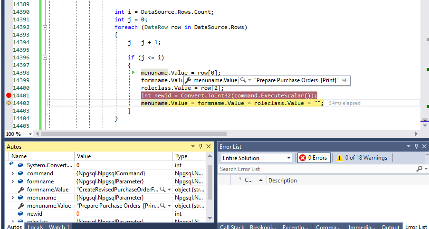Open the Entire Solution scope dropdown
The width and height of the screenshot is (429, 229).
[288, 158]
